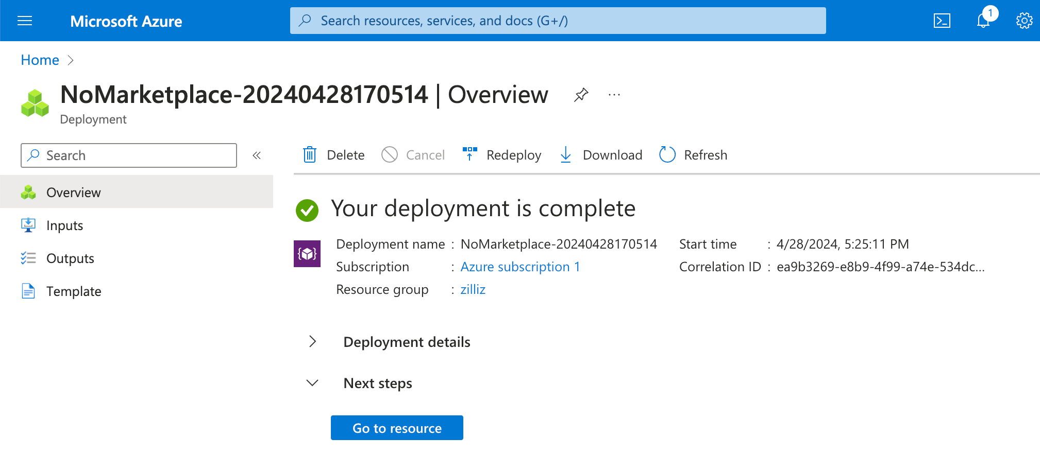This screenshot has height=455, width=1040.
Task: Click the Go to resource button
Action: (x=397, y=428)
